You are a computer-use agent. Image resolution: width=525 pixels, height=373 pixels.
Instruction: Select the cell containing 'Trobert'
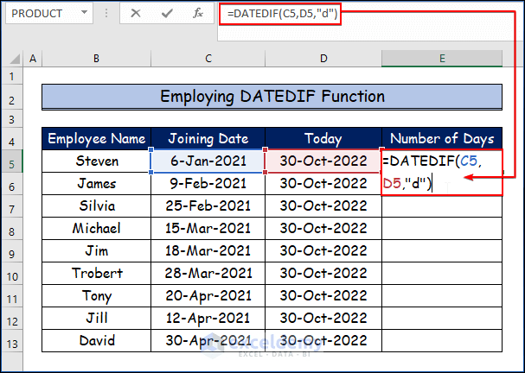coord(96,274)
